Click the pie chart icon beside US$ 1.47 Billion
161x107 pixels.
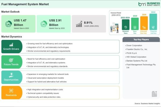pos(9,24)
